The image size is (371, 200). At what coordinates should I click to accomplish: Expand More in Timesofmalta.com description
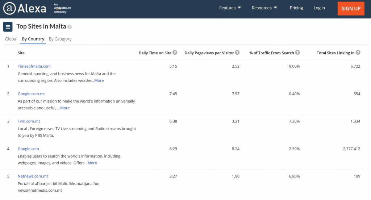point(99,80)
